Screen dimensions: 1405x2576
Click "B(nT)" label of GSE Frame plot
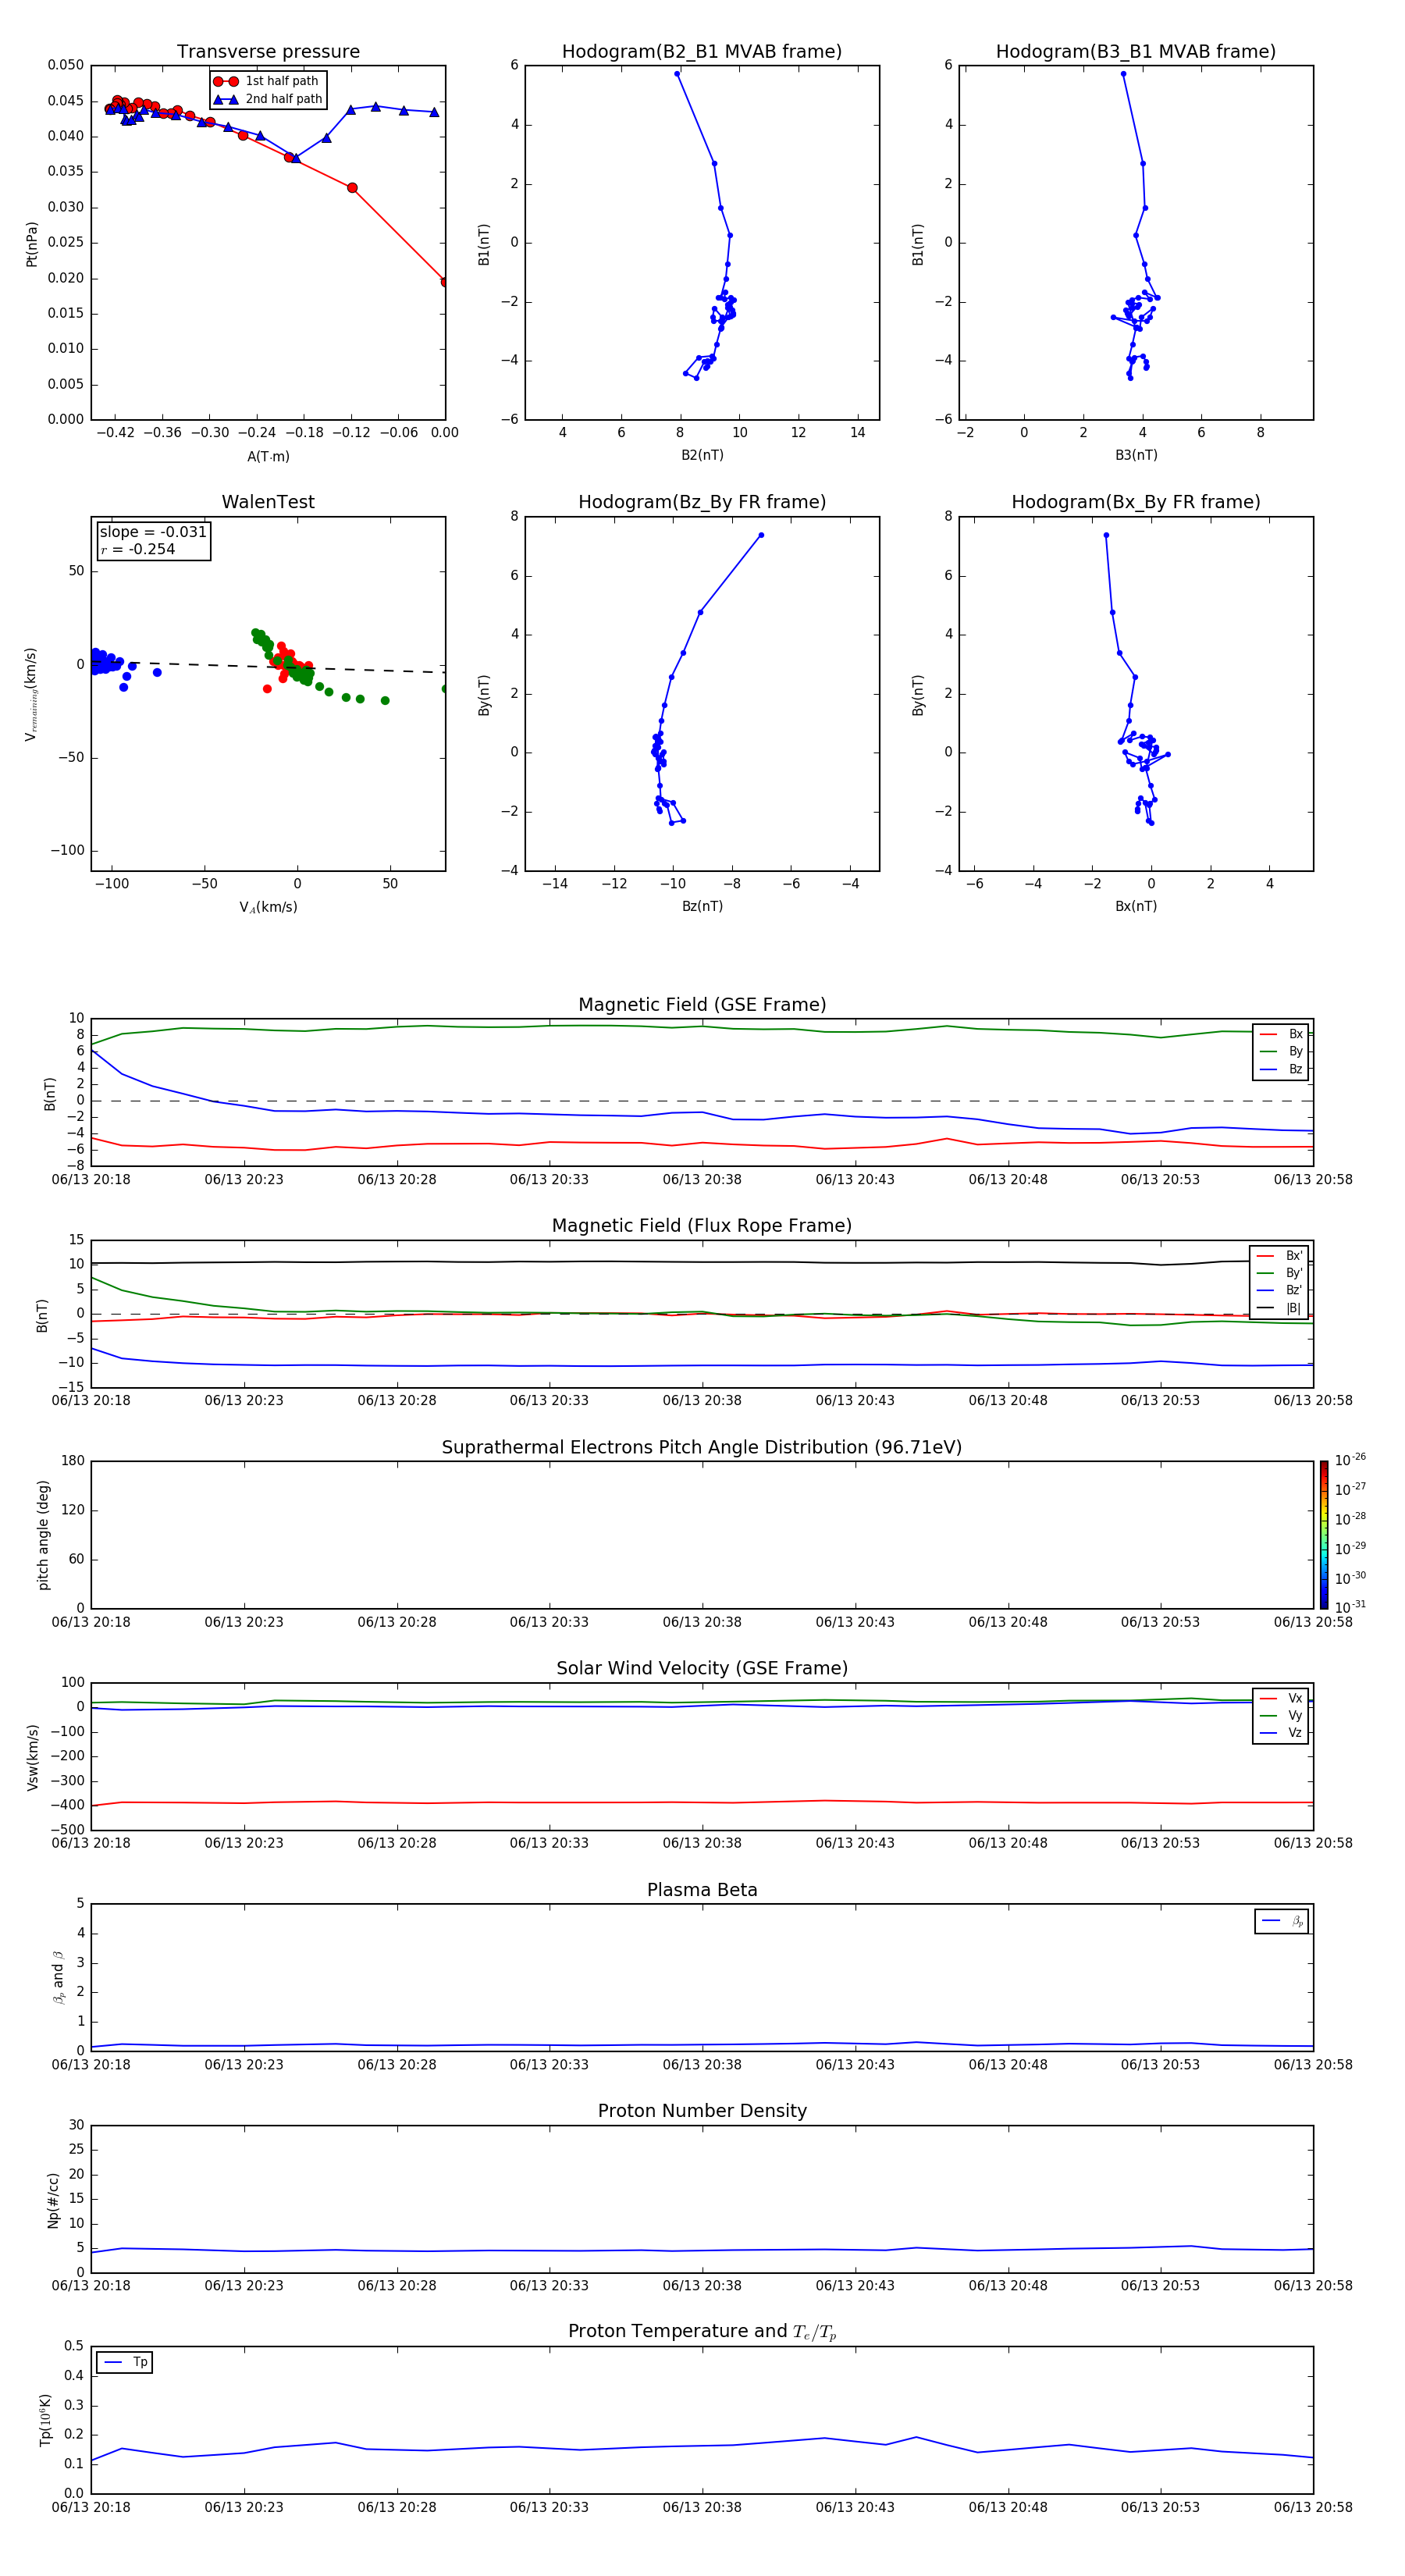pos(50,1094)
